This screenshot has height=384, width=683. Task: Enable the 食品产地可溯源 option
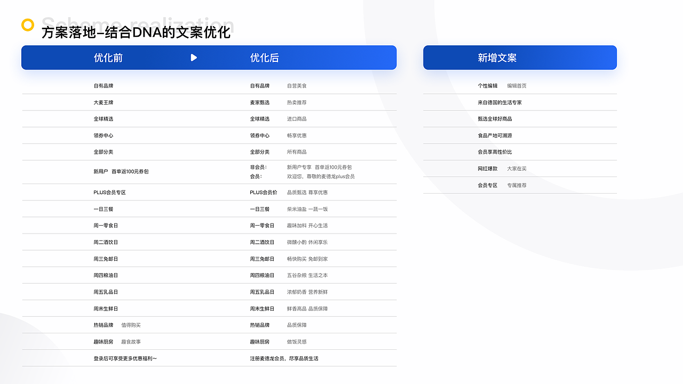click(x=495, y=135)
